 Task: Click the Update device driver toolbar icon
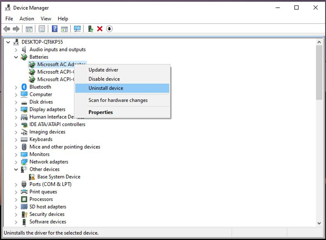click(90, 29)
